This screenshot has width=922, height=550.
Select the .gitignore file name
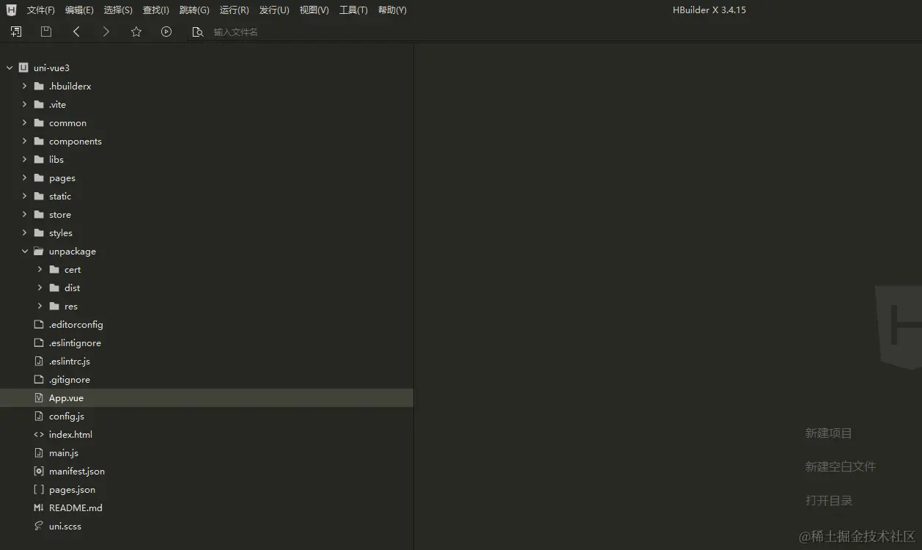pyautogui.click(x=70, y=380)
